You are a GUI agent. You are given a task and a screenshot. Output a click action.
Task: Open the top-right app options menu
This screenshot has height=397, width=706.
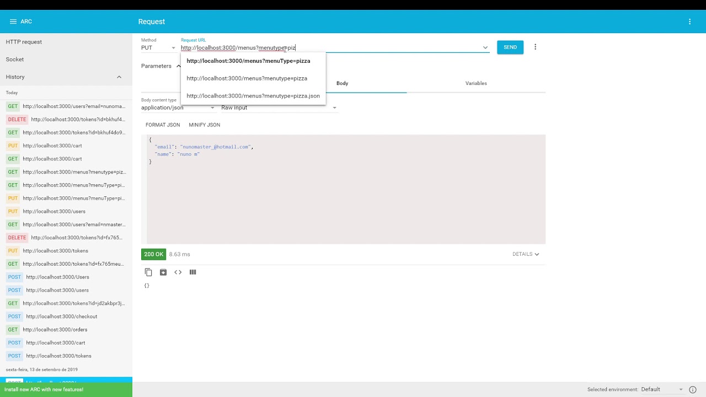[689, 22]
